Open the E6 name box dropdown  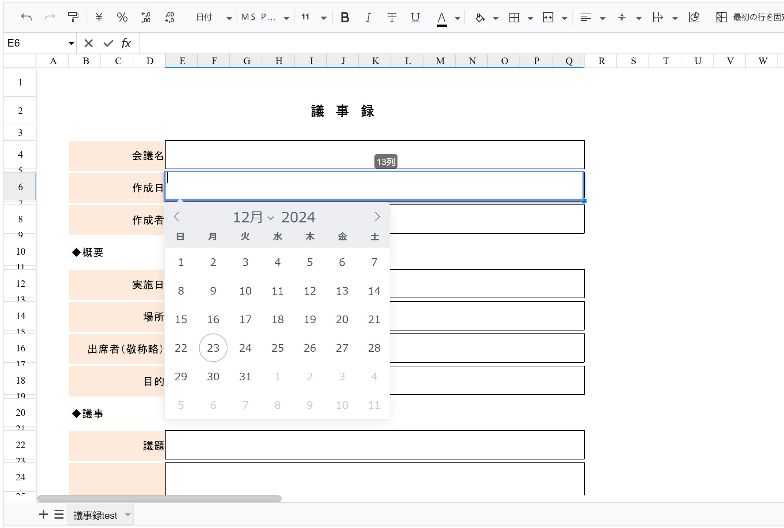click(71, 44)
